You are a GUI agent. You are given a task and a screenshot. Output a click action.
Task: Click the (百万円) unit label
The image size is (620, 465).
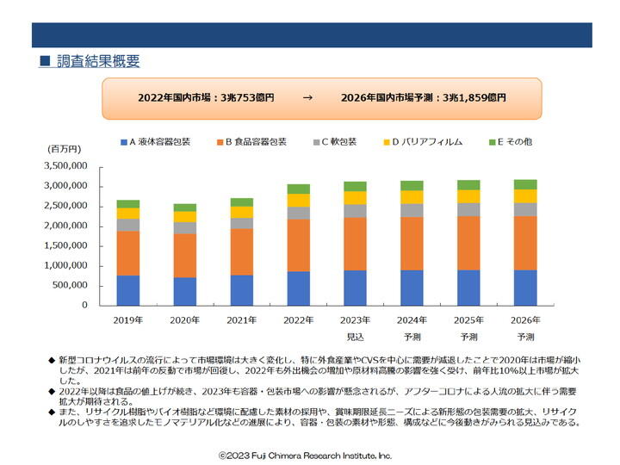64,149
